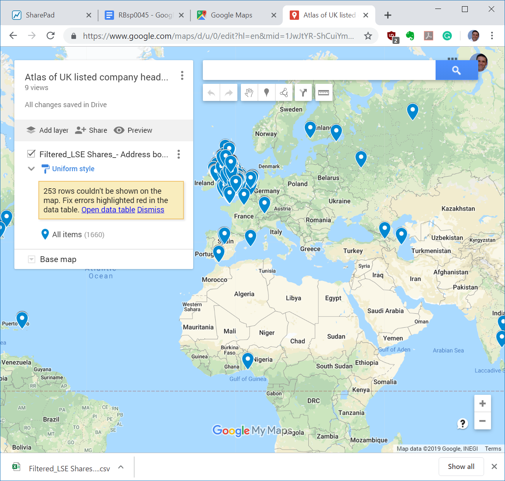Image resolution: width=505 pixels, height=481 pixels.
Task: Click the blue search magnifier button
Action: click(457, 70)
